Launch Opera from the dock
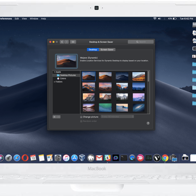The image size is (196, 196). click(x=25, y=158)
